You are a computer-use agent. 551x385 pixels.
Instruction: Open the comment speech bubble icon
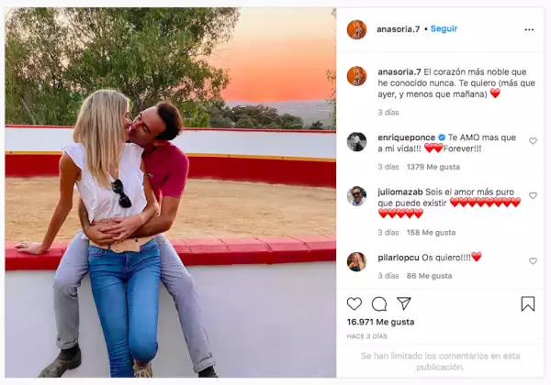[x=379, y=304]
